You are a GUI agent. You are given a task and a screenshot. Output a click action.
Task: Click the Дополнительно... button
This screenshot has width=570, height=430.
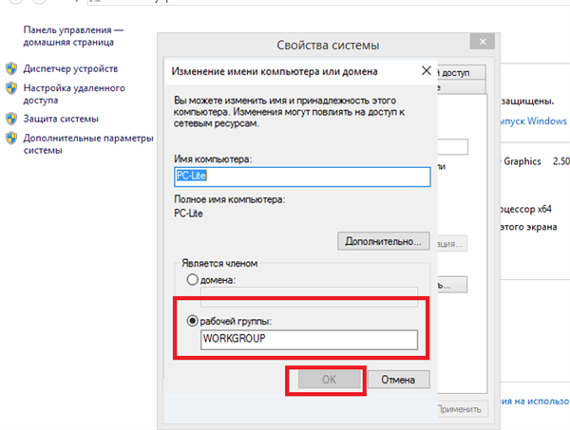coord(384,241)
